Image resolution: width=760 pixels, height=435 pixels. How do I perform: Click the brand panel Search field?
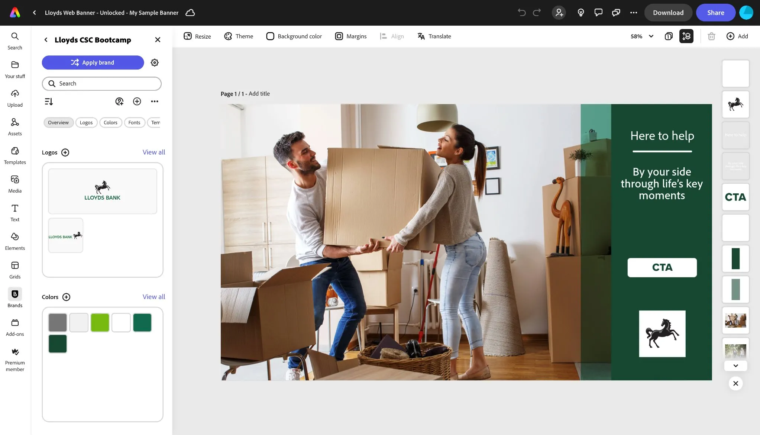tap(102, 84)
